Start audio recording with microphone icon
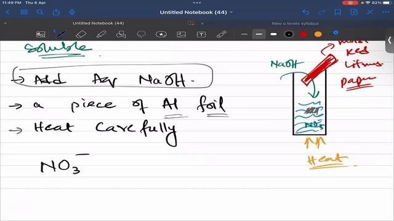 tap(72, 12)
